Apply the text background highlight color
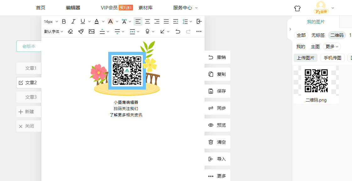This screenshot has width=352, height=181. point(110,22)
